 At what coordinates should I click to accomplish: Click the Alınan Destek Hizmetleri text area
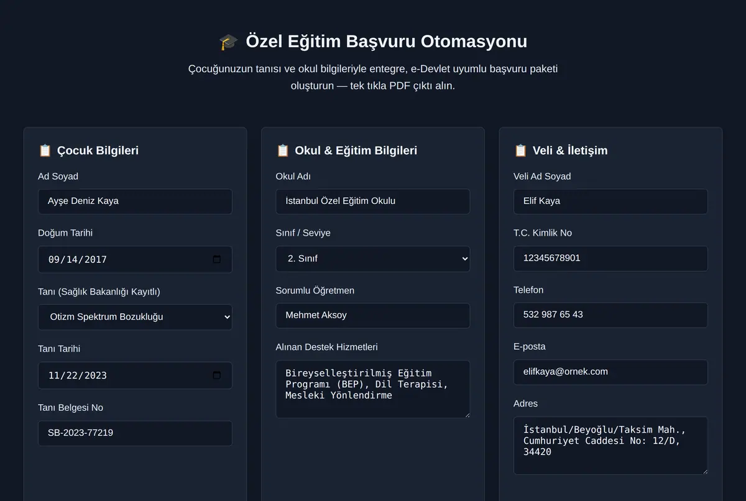(373, 389)
